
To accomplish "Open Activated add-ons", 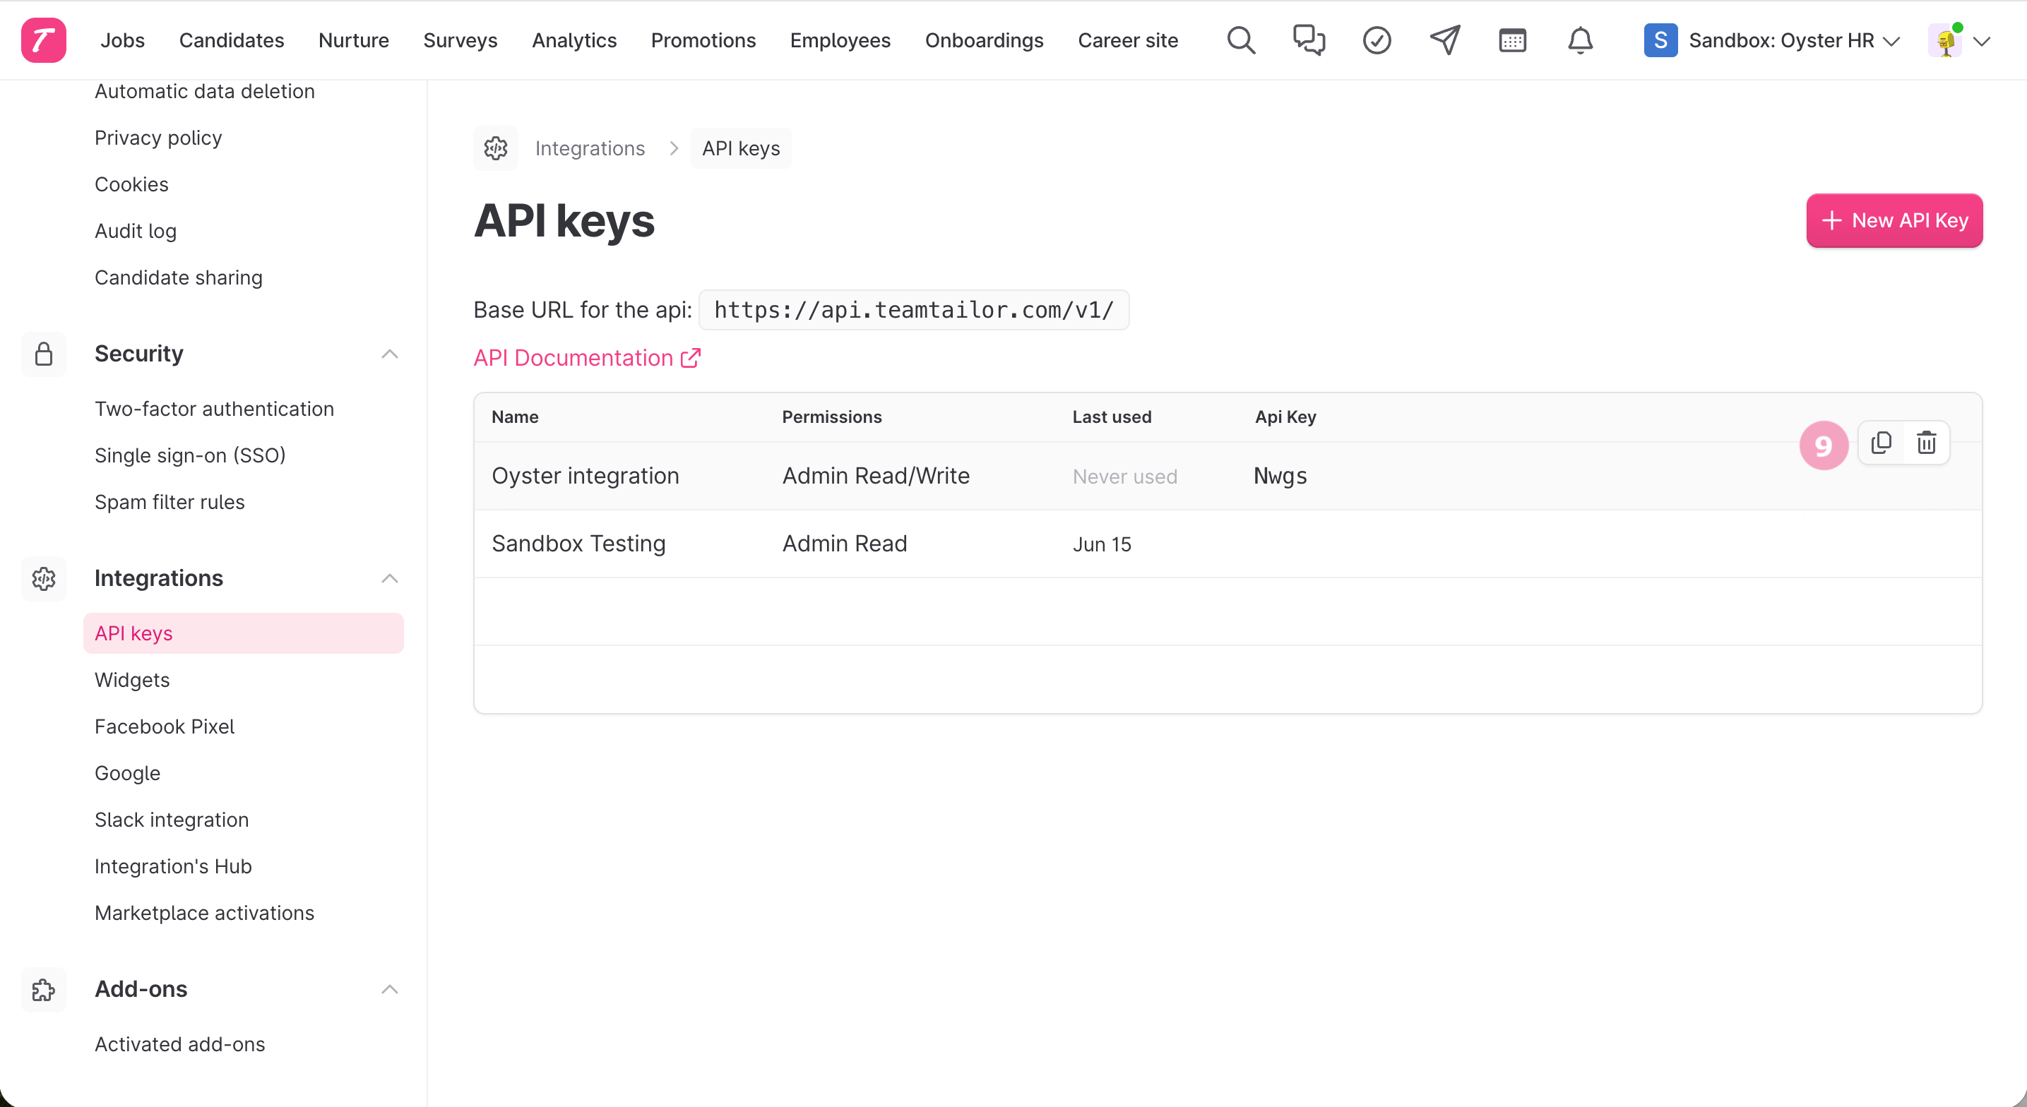I will [179, 1043].
